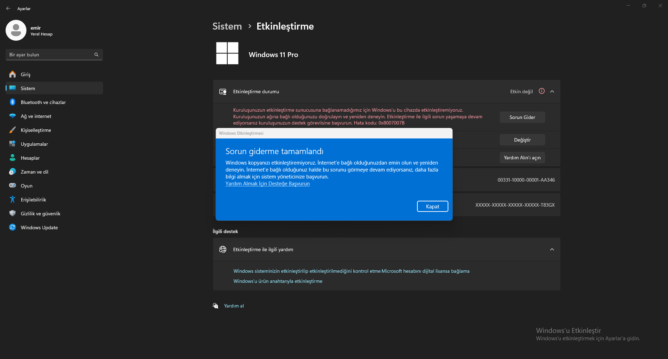Open Gizlilik ve güvenlik settings
This screenshot has height=359, width=668.
click(54, 214)
